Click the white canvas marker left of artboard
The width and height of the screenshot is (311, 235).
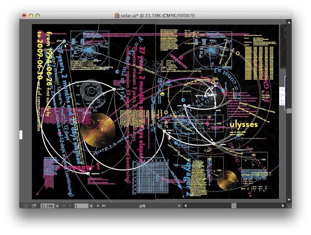(21, 135)
